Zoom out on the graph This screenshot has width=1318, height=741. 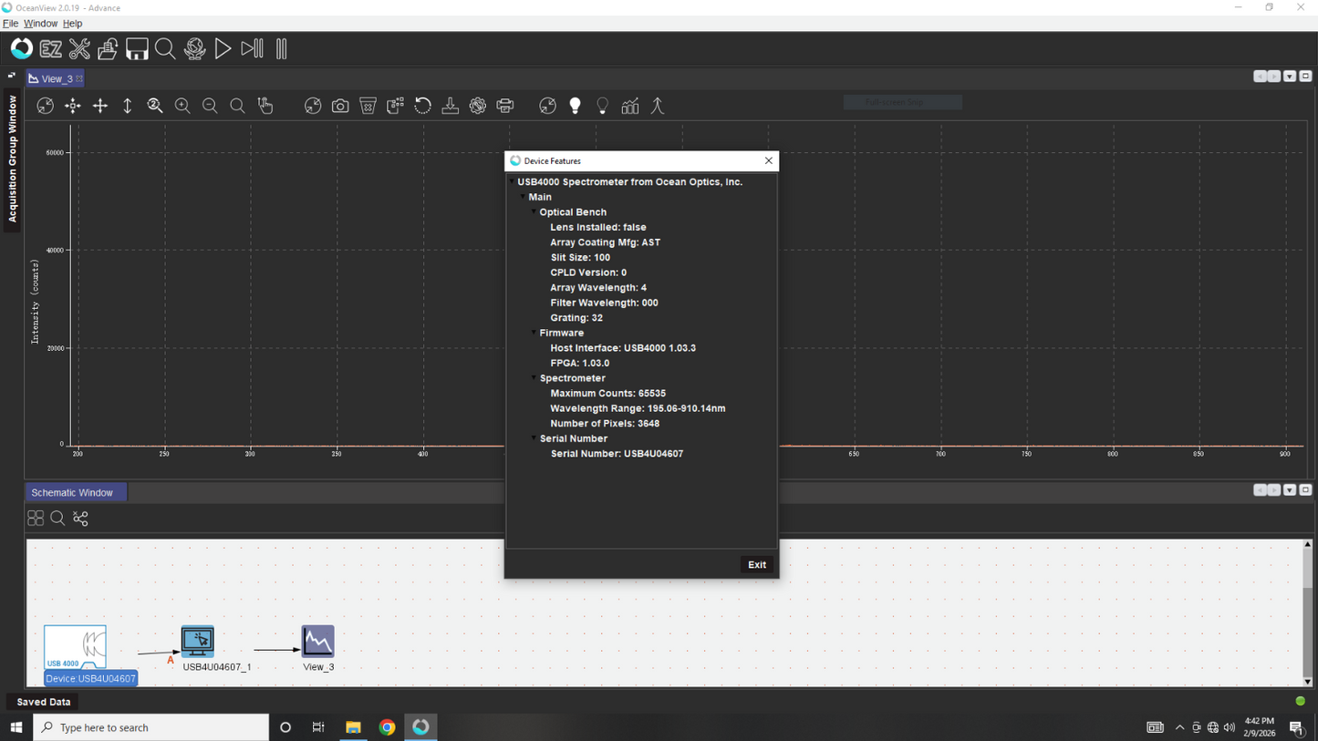(210, 106)
